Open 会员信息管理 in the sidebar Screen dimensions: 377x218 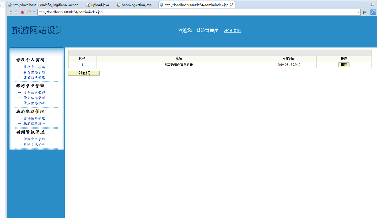coord(34,72)
